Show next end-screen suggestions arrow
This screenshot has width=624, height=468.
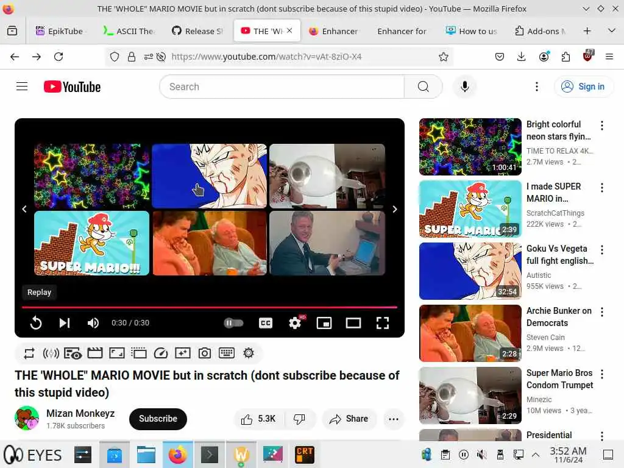[394, 209]
